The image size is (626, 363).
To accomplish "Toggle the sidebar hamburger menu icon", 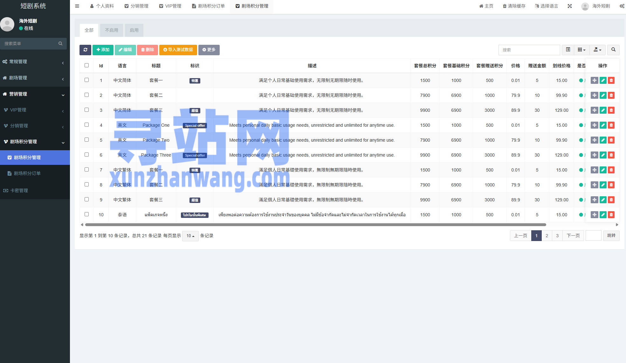I will (77, 6).
